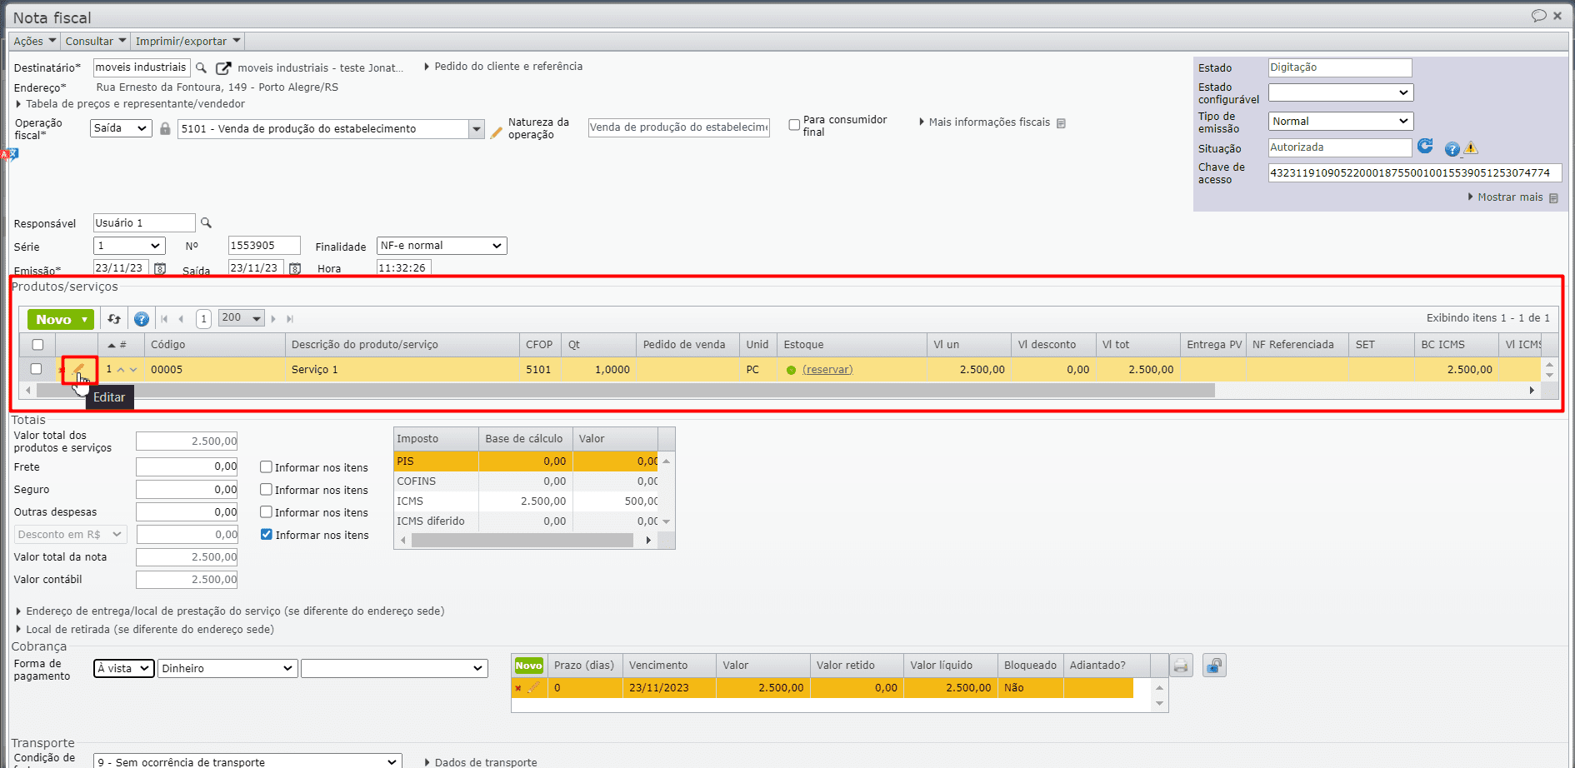This screenshot has width=1575, height=768.
Task: Toggle Para consumidor final checkbox
Action: [x=795, y=125]
